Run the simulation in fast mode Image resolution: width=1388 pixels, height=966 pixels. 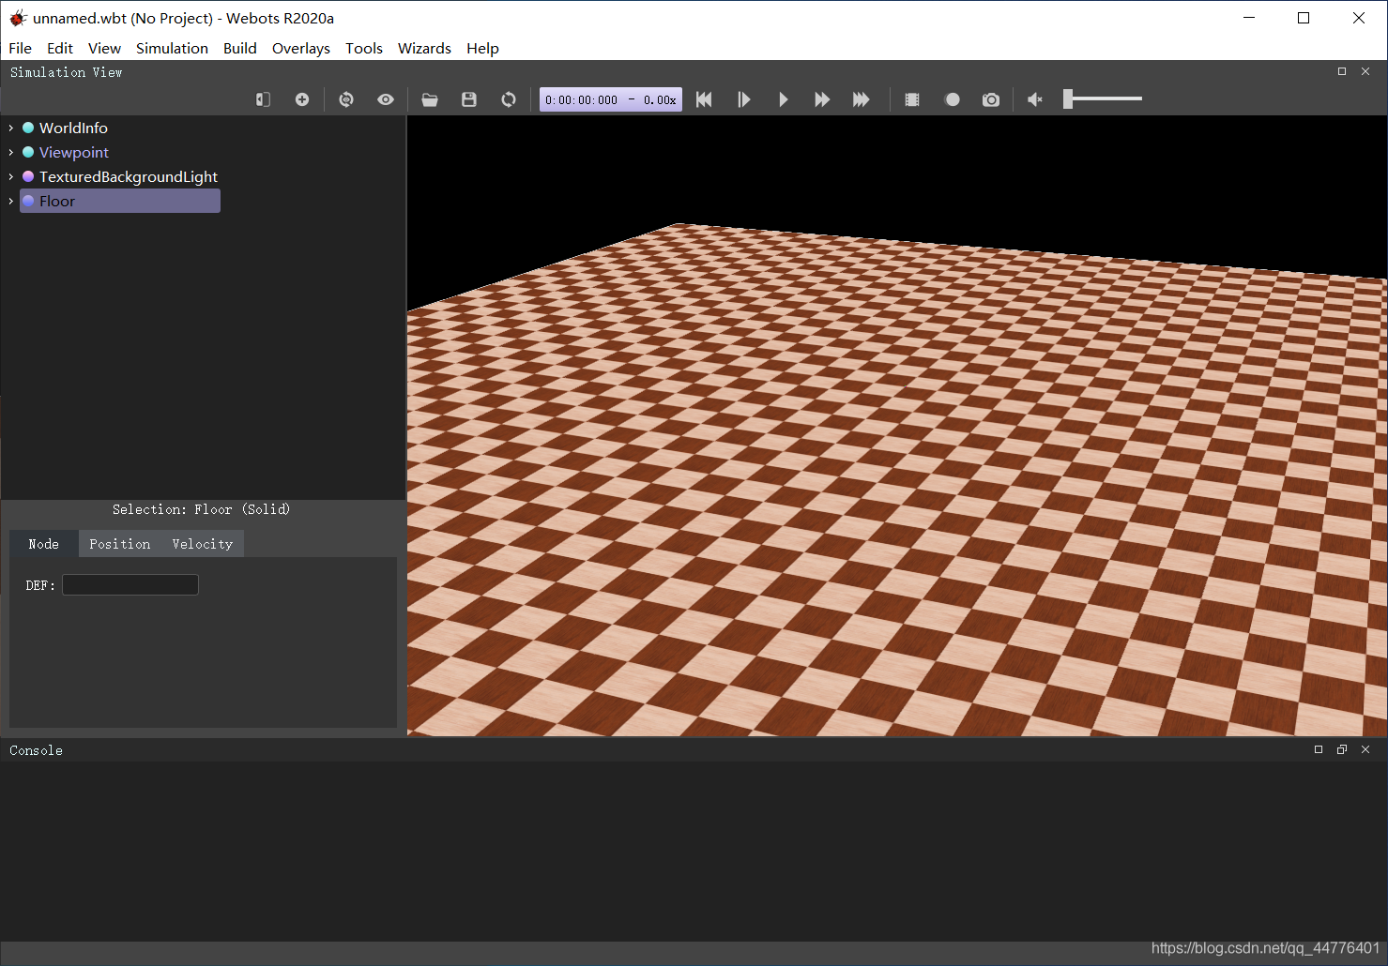(822, 99)
